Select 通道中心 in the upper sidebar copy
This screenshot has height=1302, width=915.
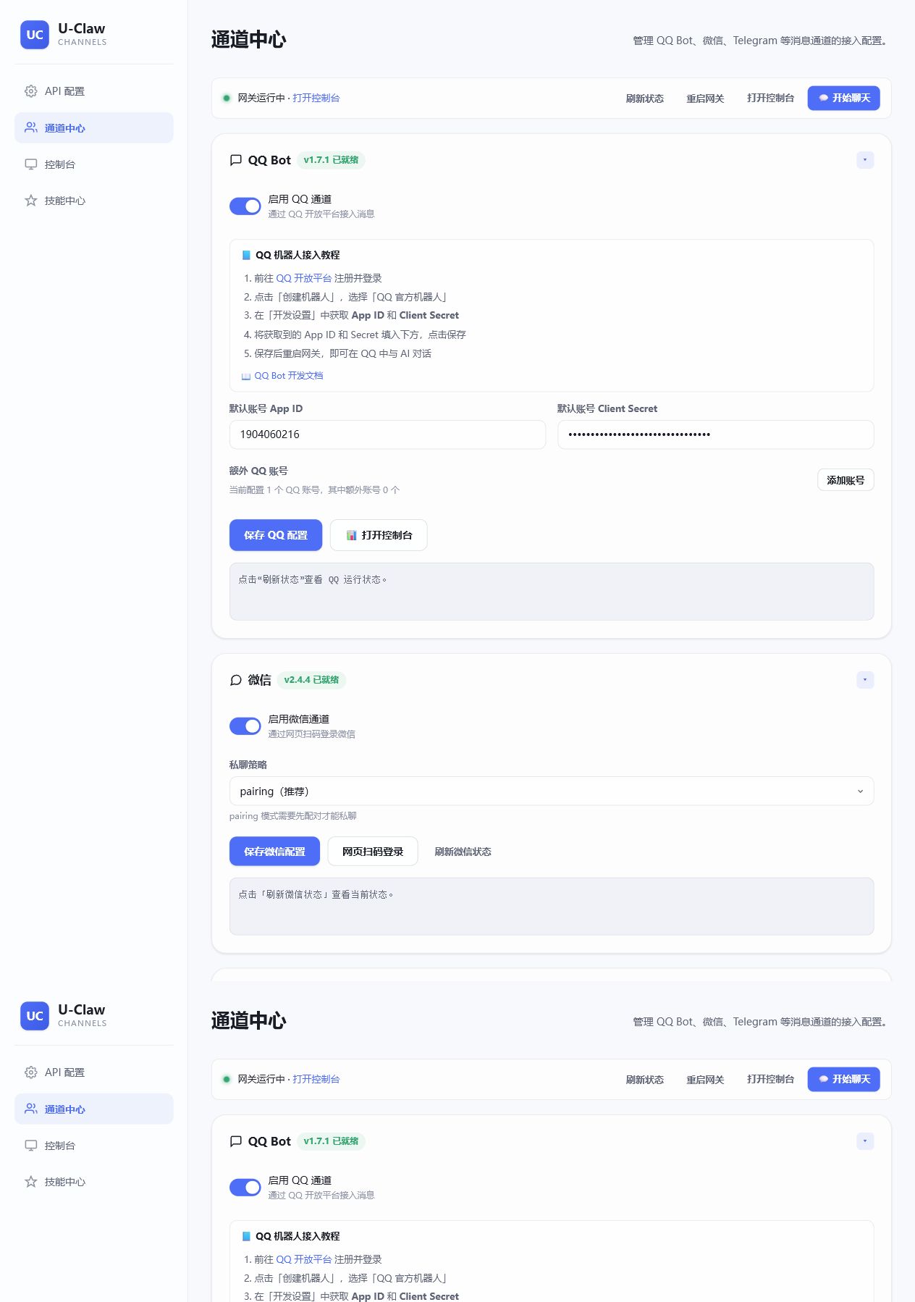point(94,127)
